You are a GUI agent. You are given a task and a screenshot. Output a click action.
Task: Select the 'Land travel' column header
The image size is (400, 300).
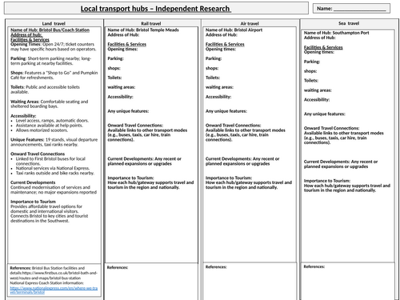click(x=54, y=23)
